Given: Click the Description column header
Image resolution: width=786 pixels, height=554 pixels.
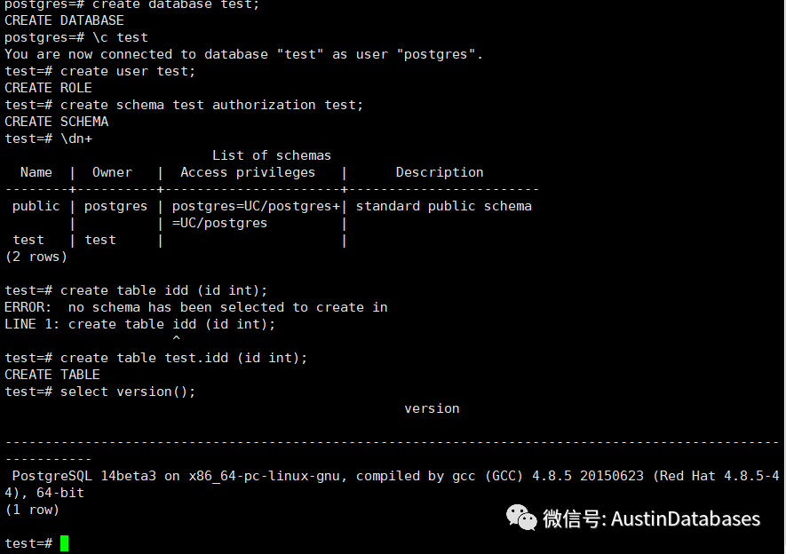Looking at the screenshot, I should [439, 172].
